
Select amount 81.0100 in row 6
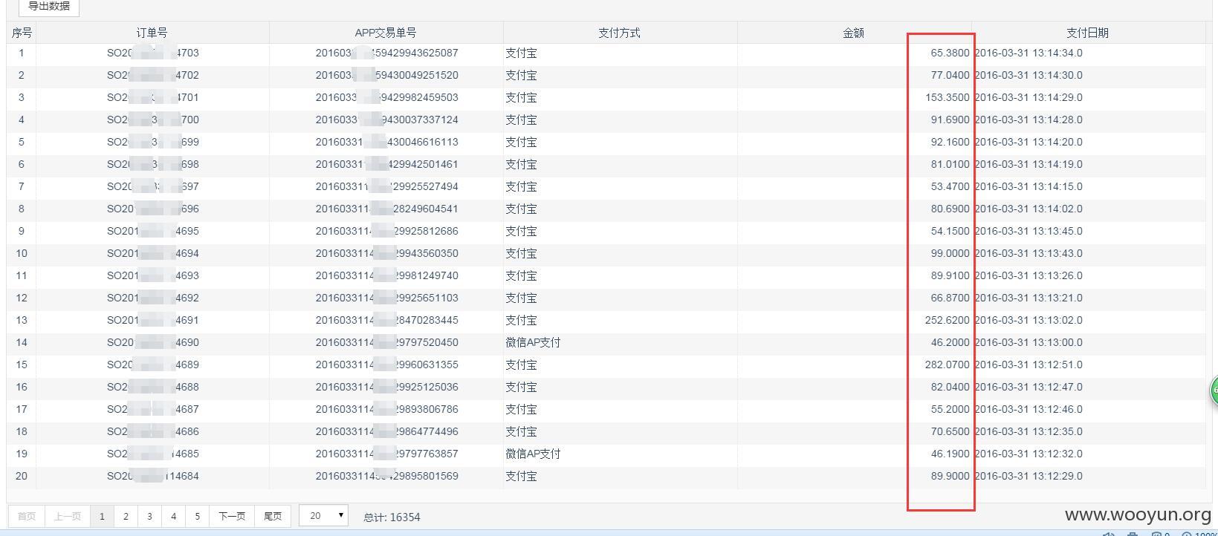950,164
